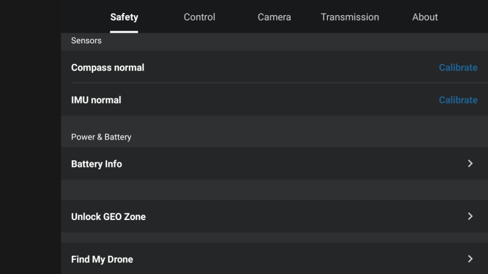Go to the Transmission tab

click(x=350, y=17)
